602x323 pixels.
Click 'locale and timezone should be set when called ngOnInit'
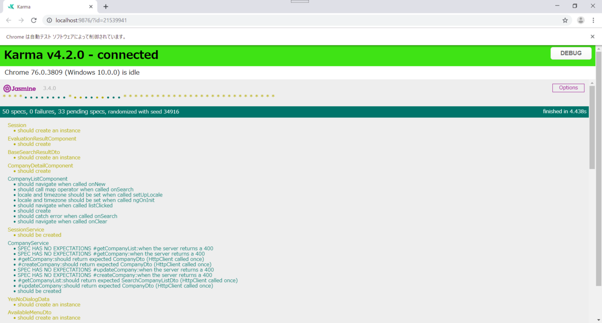pyautogui.click(x=86, y=200)
